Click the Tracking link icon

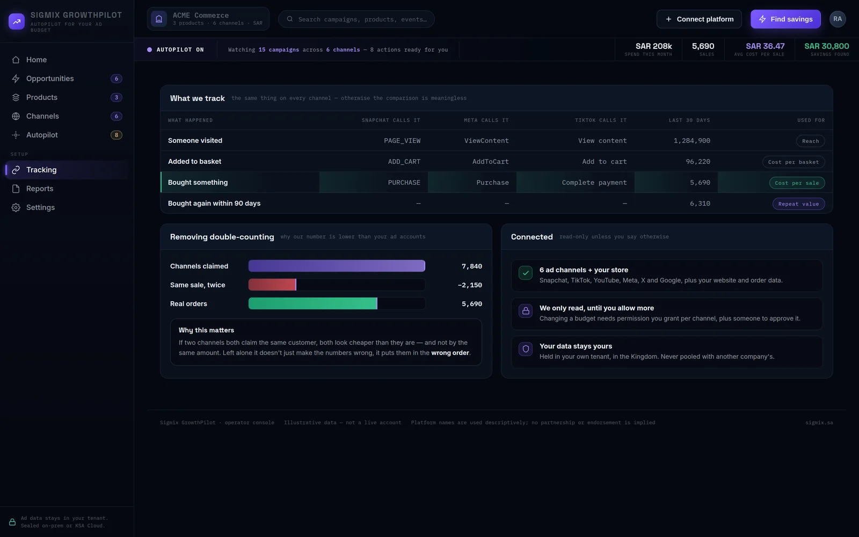[x=16, y=170]
